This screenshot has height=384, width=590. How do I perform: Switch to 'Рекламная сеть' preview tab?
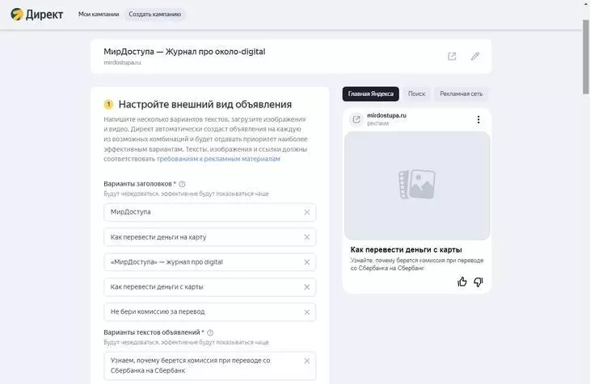(461, 94)
